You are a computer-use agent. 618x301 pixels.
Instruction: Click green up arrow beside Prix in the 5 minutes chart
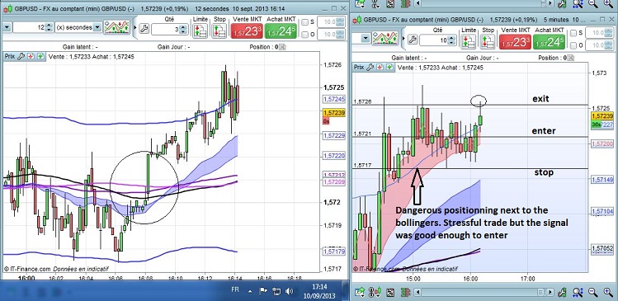point(389,68)
